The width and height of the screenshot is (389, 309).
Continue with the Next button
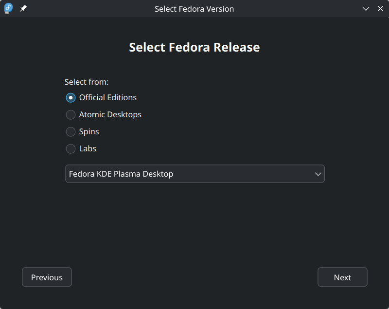click(x=342, y=277)
